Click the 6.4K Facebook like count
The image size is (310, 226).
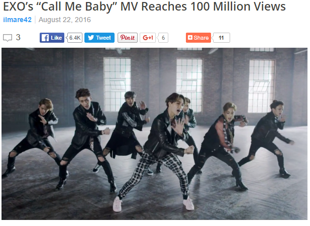[75, 38]
